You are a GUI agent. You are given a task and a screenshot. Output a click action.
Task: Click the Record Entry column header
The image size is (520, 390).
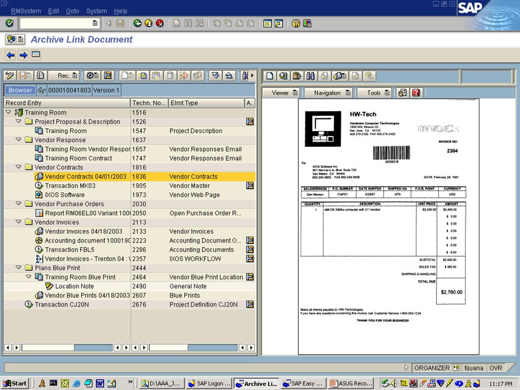(x=67, y=103)
